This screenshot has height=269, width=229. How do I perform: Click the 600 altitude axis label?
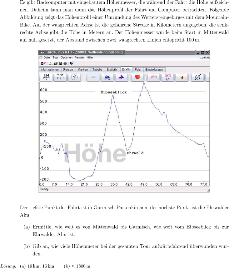click(43, 90)
